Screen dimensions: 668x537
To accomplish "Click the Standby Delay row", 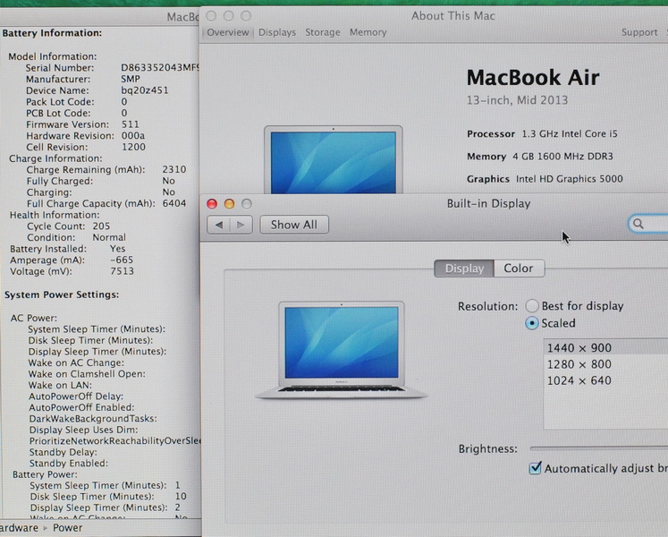I will (63, 452).
